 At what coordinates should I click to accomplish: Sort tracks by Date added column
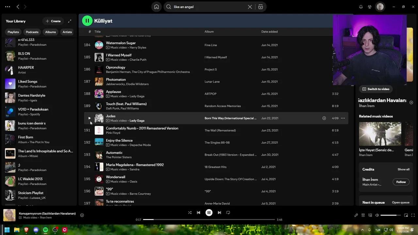[x=269, y=32]
